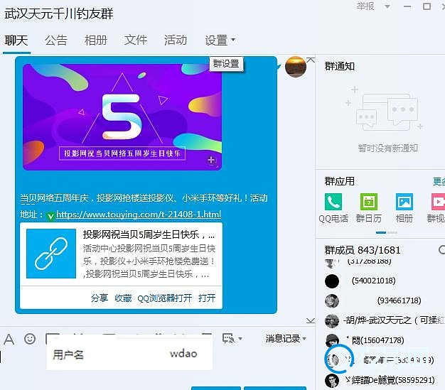Open the 公告 tab
Viewport: 445px width, 390px height.
56,40
